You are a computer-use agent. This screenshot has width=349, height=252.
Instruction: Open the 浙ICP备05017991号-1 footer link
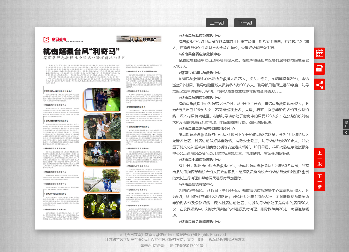[x=188, y=246]
